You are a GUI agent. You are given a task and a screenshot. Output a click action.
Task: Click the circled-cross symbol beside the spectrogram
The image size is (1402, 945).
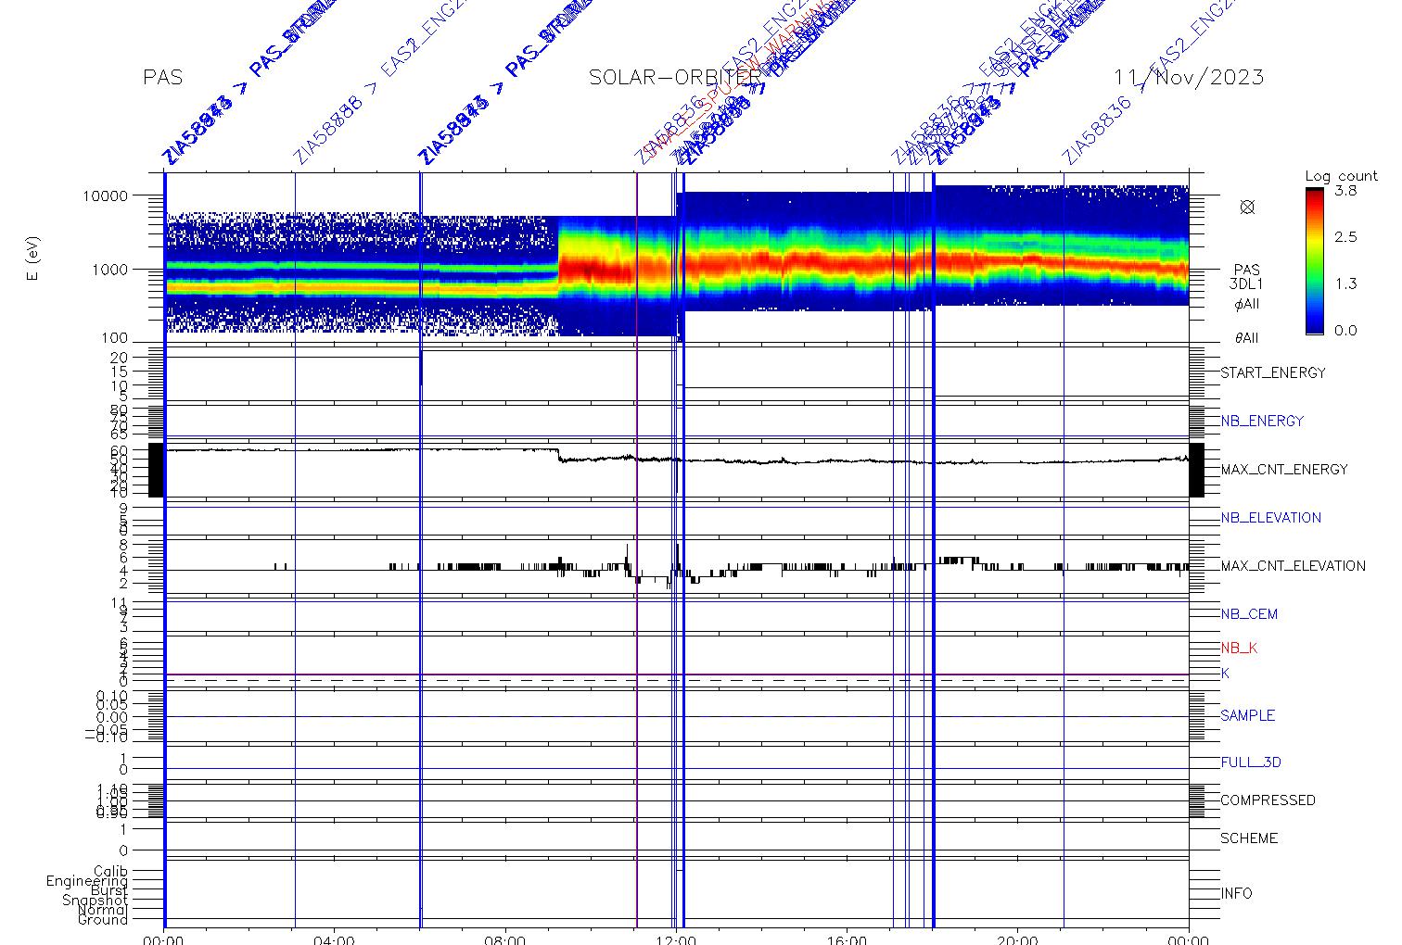(1247, 208)
